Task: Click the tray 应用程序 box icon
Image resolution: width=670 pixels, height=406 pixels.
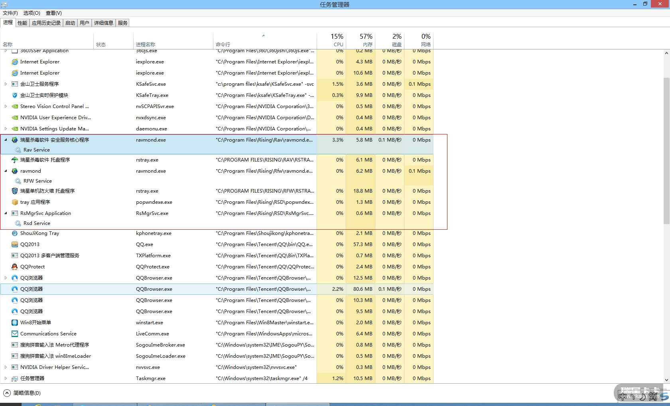Action: pyautogui.click(x=15, y=202)
